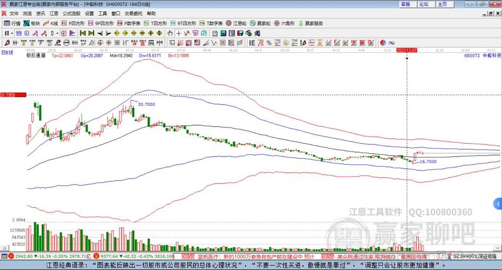This screenshot has height=270, width=502.
Task: Click the 30.7000 high price label
Action: pos(146,104)
